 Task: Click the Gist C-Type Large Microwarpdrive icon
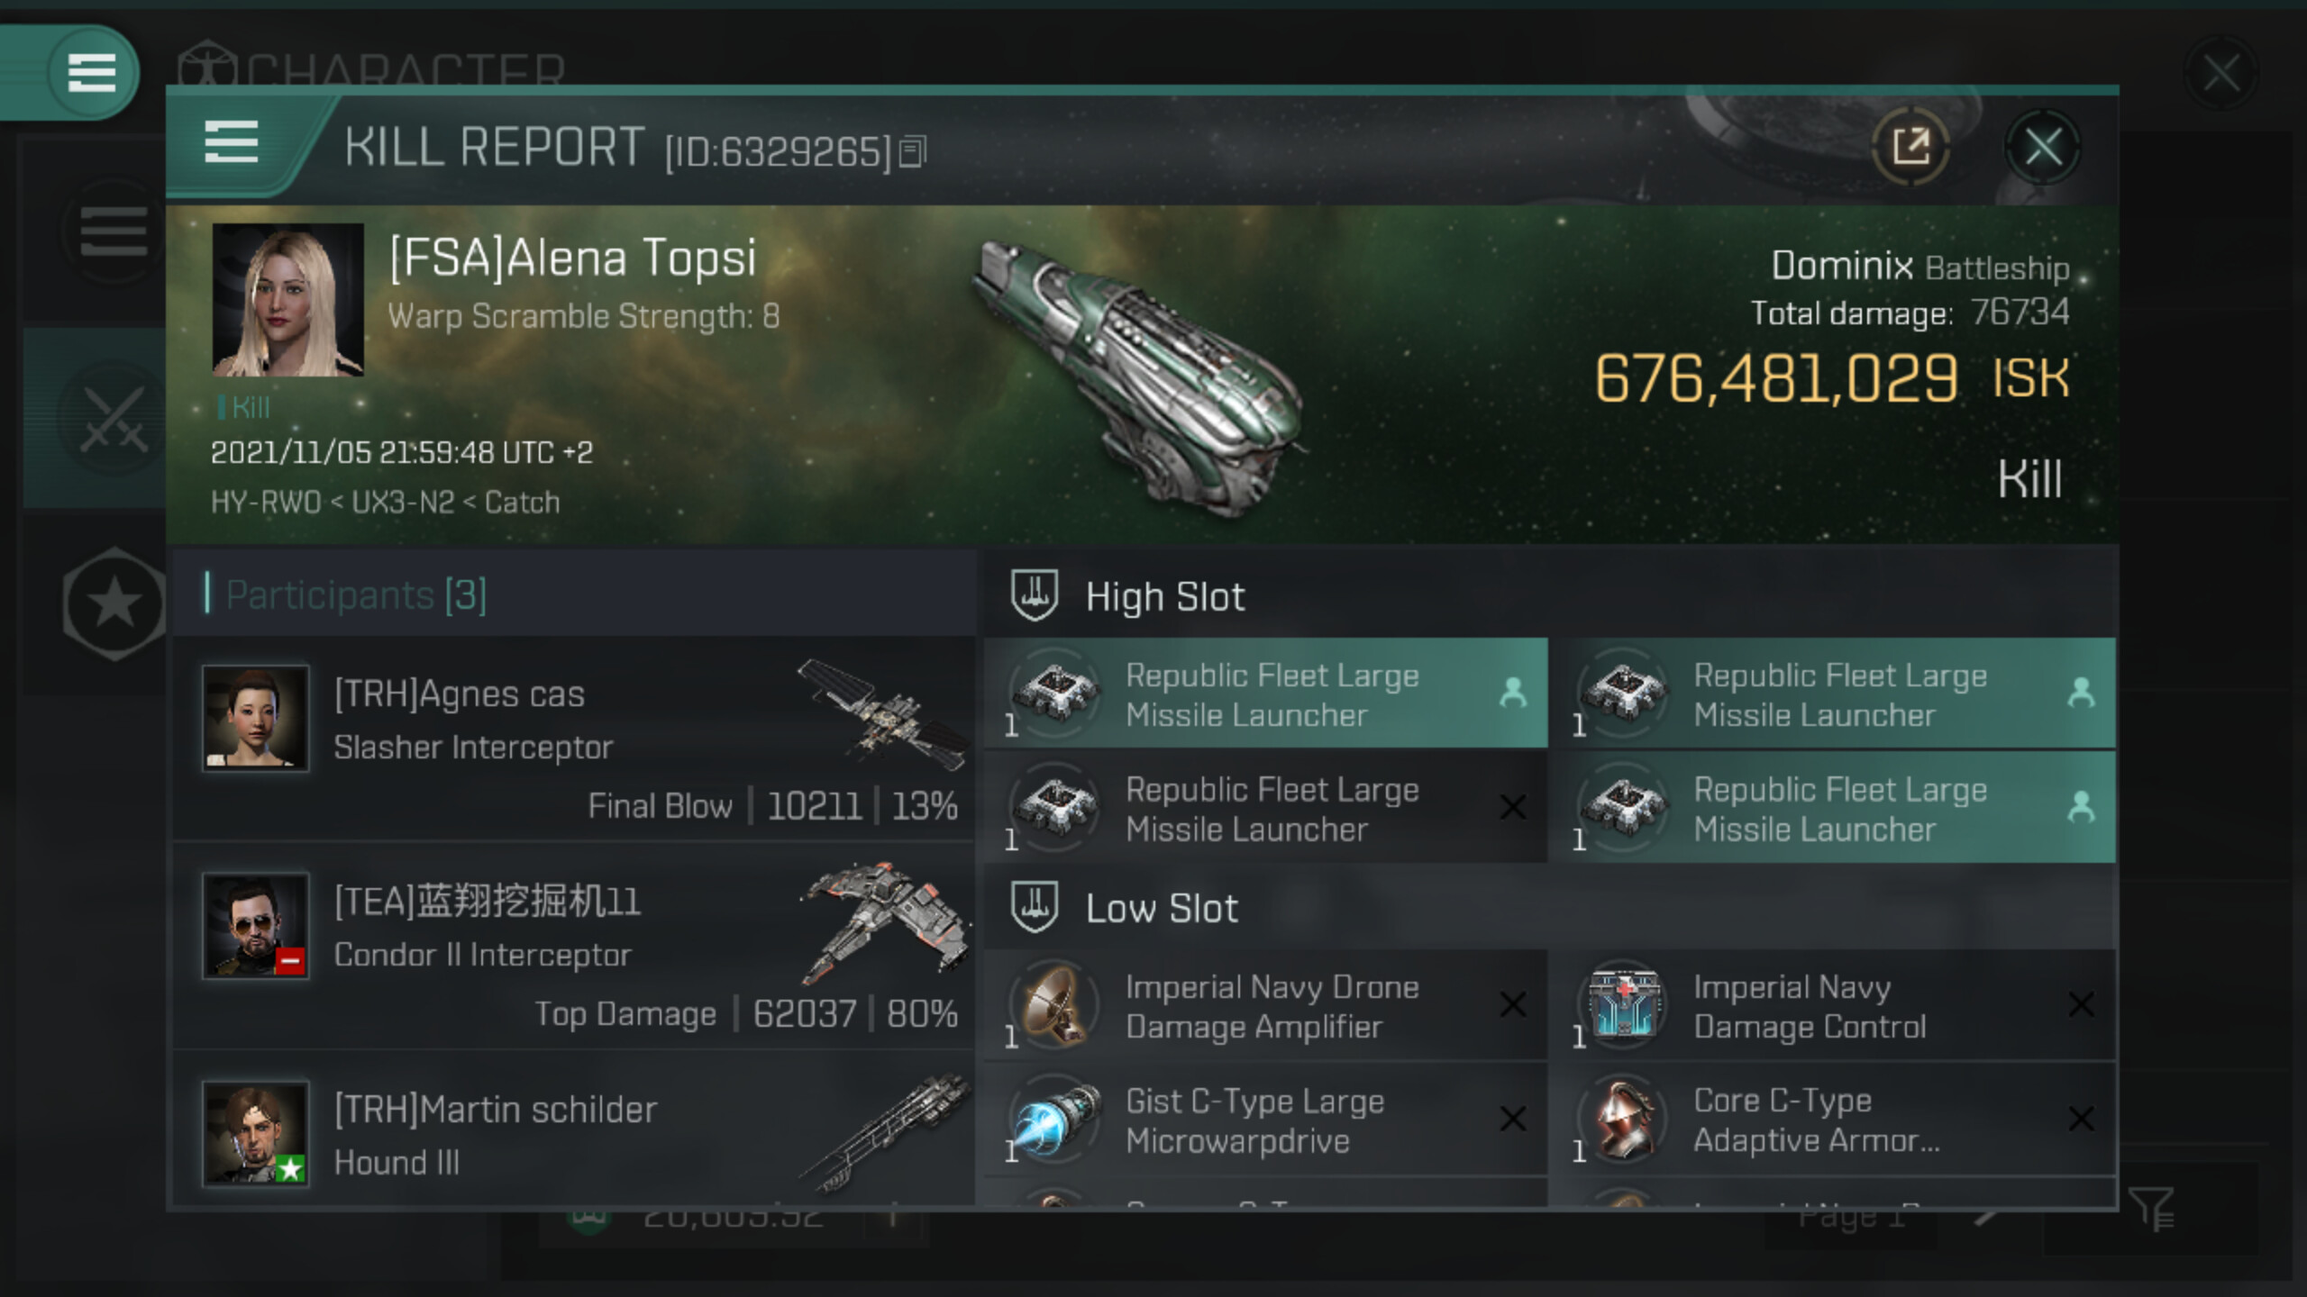point(1054,1120)
